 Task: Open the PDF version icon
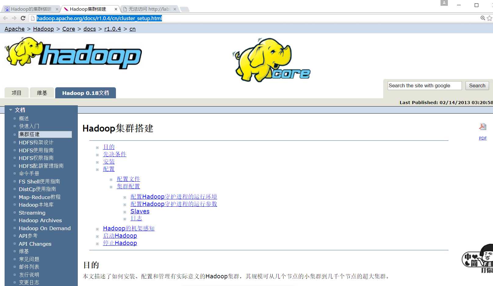click(483, 127)
